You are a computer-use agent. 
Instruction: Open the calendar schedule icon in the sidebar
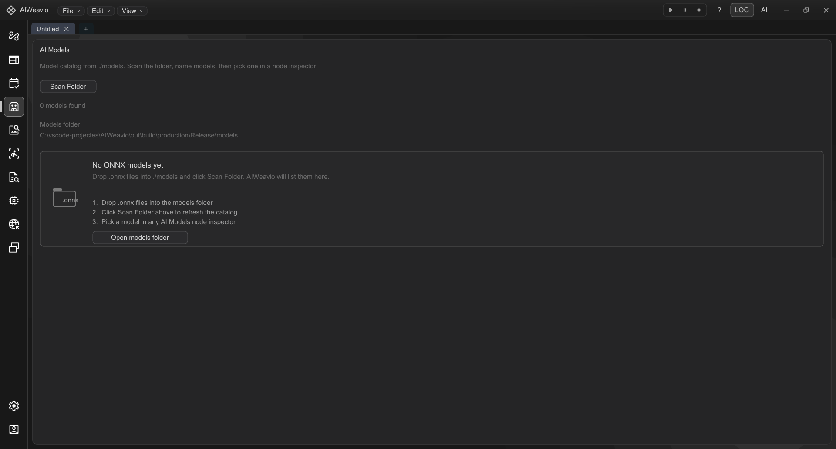click(14, 83)
